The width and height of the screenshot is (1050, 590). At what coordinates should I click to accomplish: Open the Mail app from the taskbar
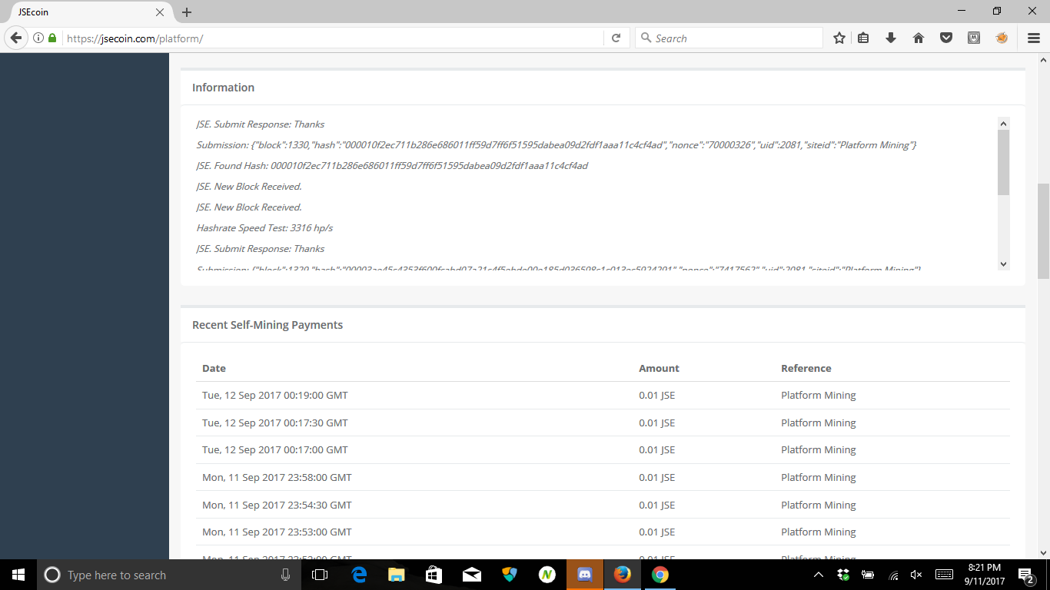click(x=472, y=575)
